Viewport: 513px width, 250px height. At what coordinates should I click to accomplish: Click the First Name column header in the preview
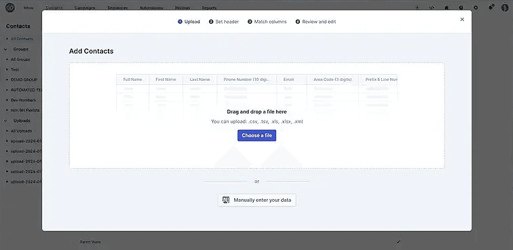coord(166,79)
